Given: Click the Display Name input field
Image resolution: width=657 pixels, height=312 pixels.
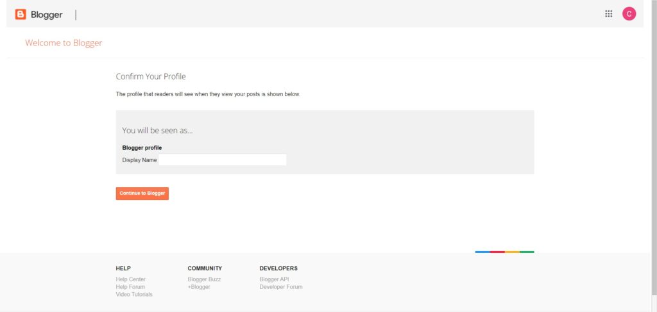Looking at the screenshot, I should [223, 160].
